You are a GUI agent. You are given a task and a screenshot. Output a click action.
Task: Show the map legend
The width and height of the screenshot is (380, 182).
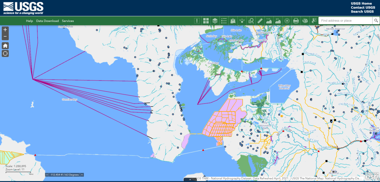pyautogui.click(x=224, y=20)
